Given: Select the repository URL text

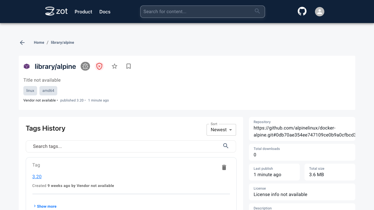Looking at the screenshot, I should point(304,131).
